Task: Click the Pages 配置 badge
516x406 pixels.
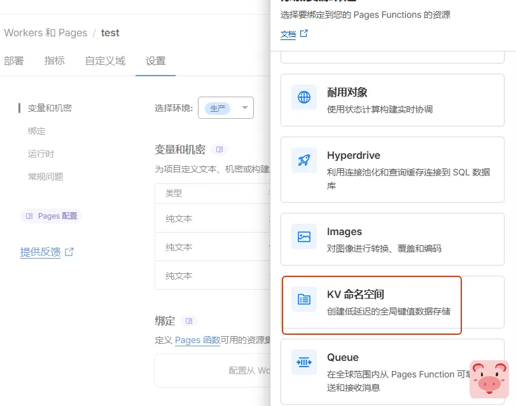Action: [x=52, y=216]
